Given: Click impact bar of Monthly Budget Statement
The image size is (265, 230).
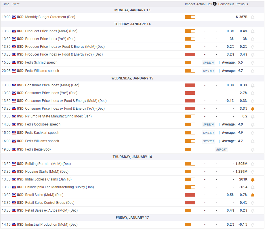Looking at the screenshot, I should pyautogui.click(x=190, y=17).
